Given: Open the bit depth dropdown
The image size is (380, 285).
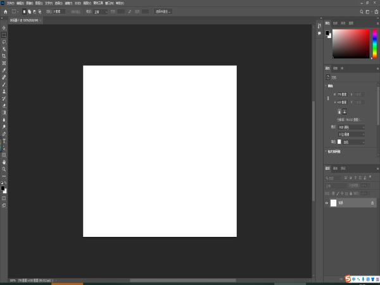Looking at the screenshot, I should coord(351,134).
